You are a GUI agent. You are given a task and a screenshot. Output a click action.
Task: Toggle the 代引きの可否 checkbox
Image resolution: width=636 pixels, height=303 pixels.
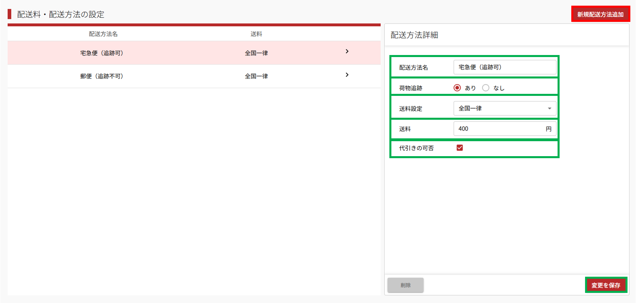460,148
